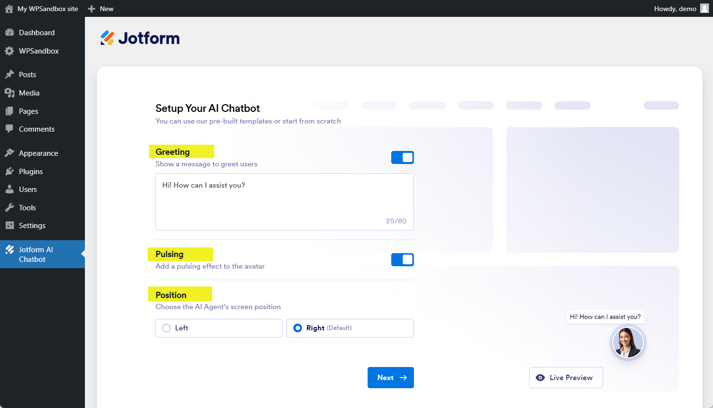Open the Tools wrench icon
This screenshot has width=713, height=408.
pos(11,207)
